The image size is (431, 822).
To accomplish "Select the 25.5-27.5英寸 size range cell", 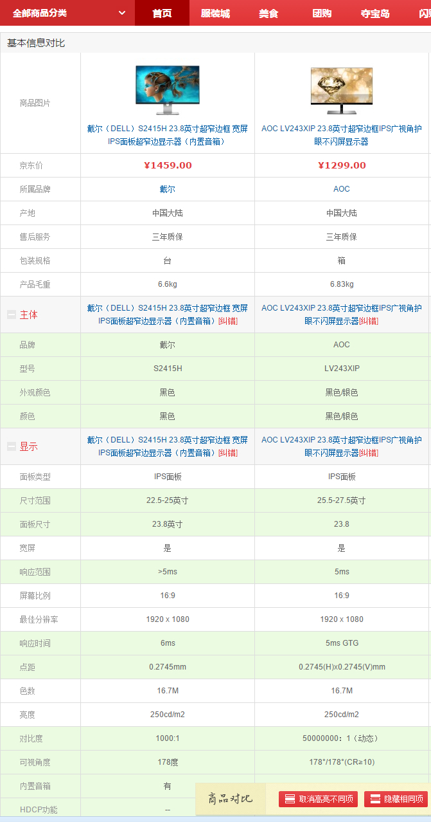I will point(343,500).
